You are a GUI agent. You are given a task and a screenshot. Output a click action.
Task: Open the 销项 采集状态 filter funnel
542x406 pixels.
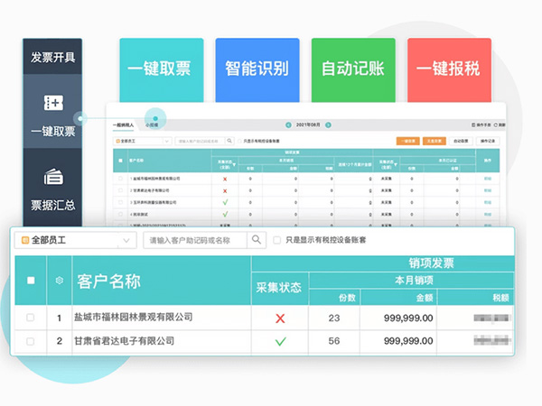pyautogui.click(x=234, y=165)
